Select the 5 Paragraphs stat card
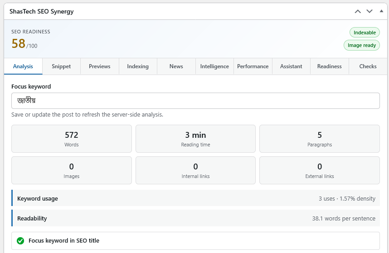The width and height of the screenshot is (389, 253). [x=320, y=139]
